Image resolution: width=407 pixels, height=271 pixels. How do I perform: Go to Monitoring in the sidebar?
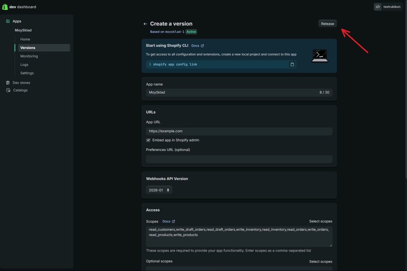click(29, 56)
